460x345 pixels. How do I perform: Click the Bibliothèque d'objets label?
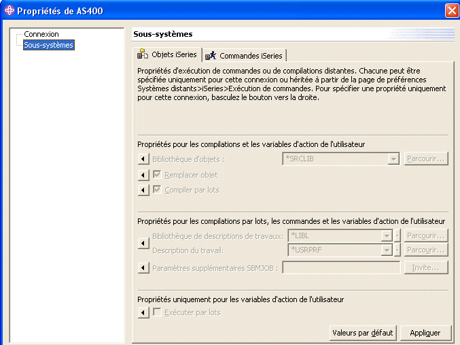point(188,159)
